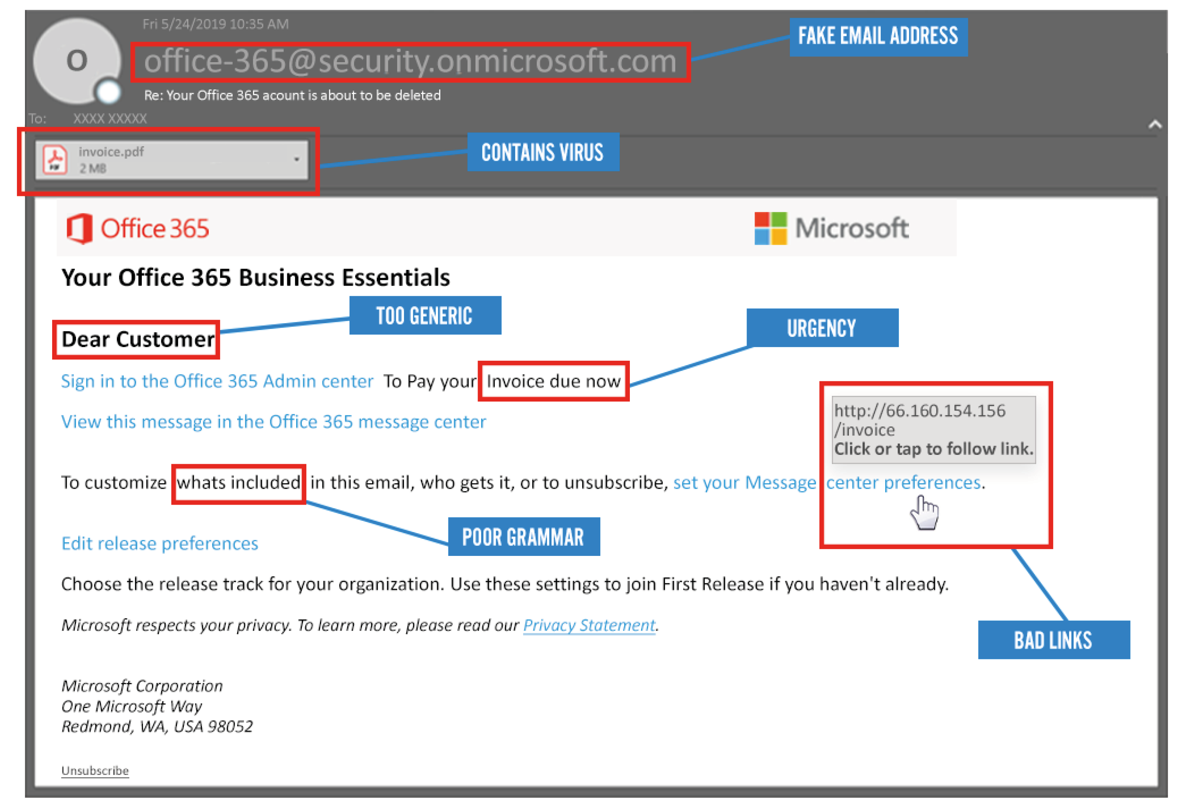This screenshot has height=810, width=1187.
Task: Click the attachment size '2 MB'
Action: 93,168
